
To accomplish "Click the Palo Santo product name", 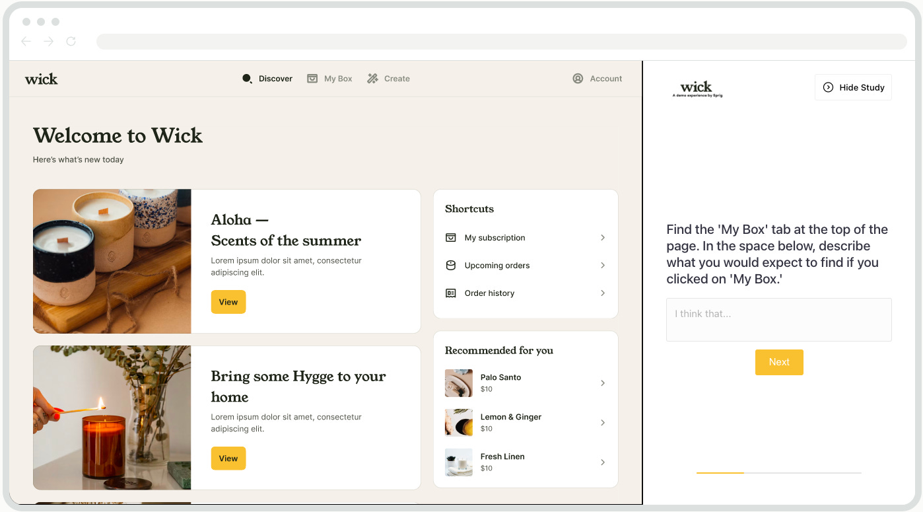I will click(501, 377).
